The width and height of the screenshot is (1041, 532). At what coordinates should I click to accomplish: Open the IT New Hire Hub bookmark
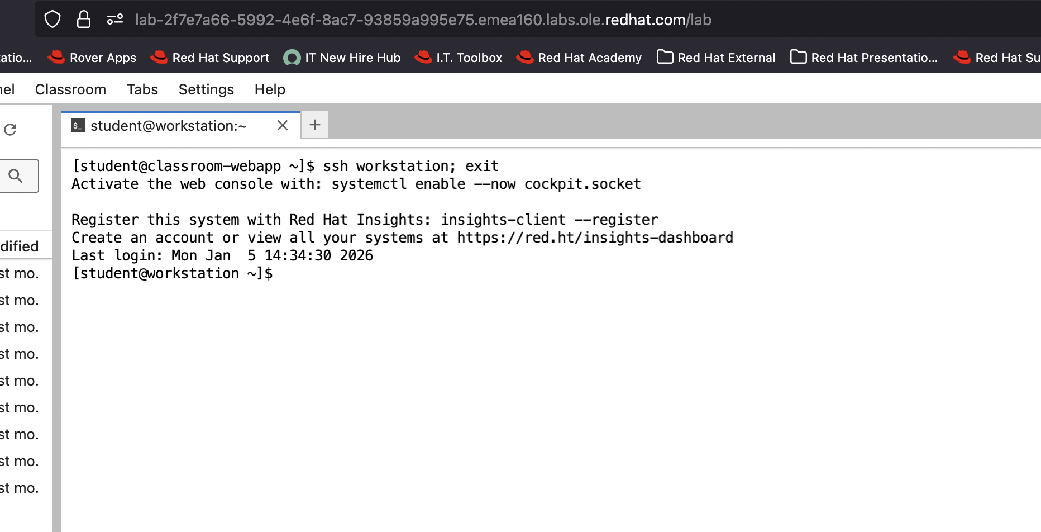[342, 58]
